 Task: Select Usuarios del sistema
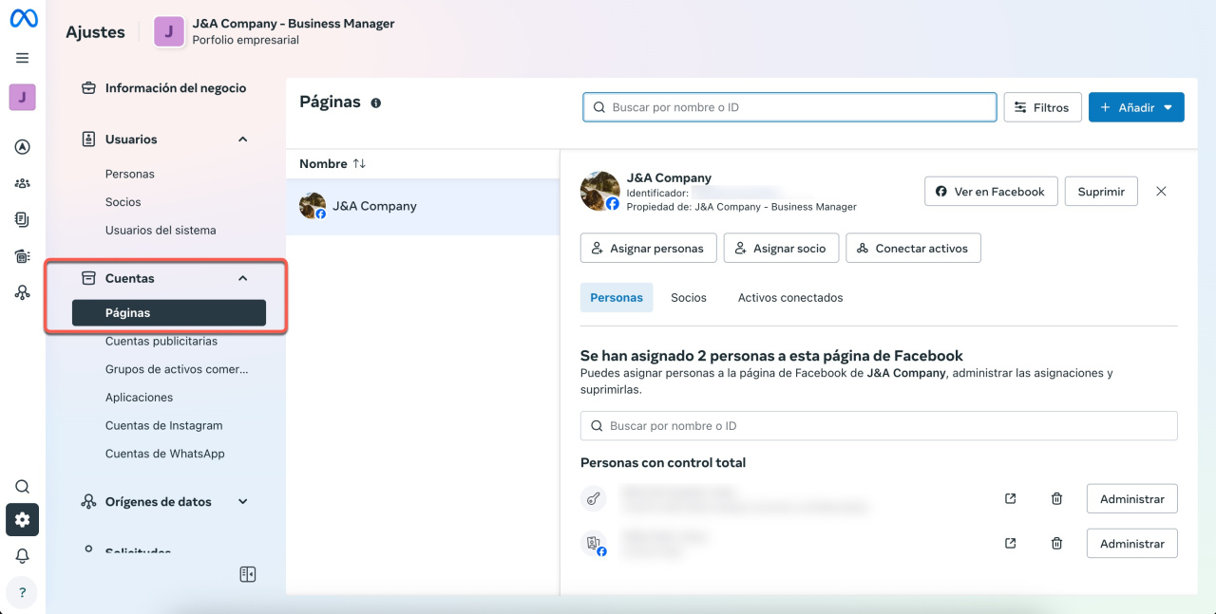click(x=161, y=230)
